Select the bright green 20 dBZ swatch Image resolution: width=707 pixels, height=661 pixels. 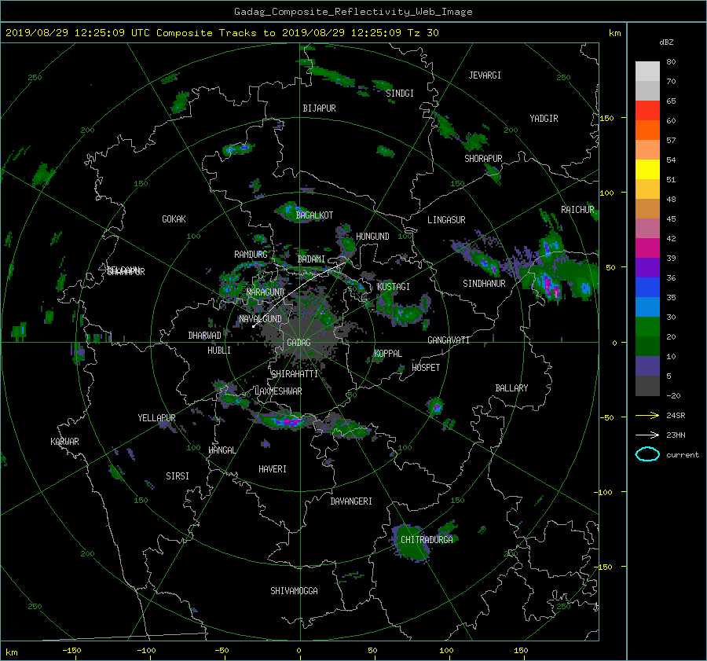pos(647,327)
